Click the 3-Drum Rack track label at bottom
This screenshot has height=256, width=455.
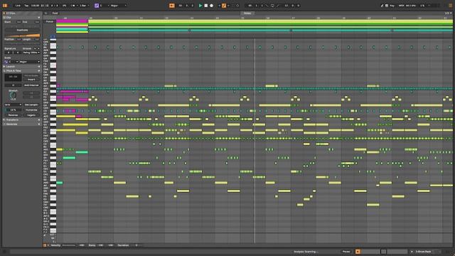tap(424, 252)
